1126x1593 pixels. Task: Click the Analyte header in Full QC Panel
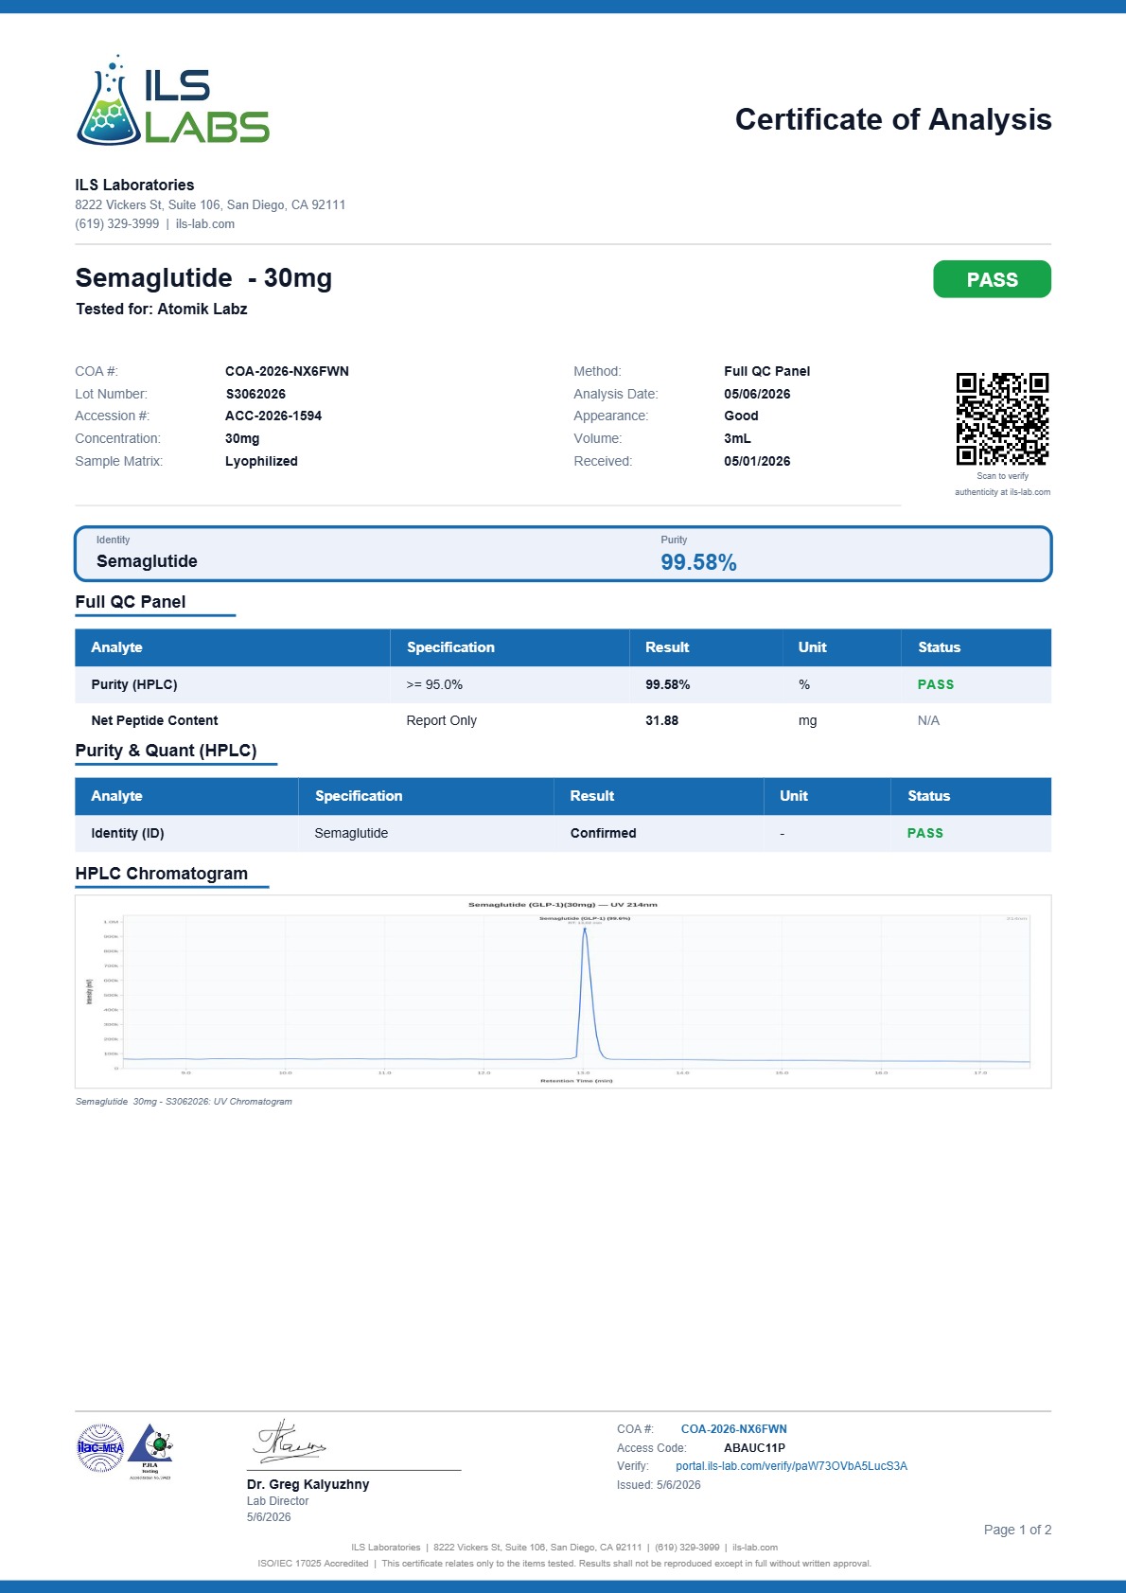point(116,647)
